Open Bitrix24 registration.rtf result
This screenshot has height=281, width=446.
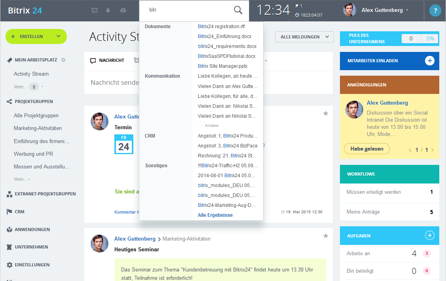(x=221, y=27)
